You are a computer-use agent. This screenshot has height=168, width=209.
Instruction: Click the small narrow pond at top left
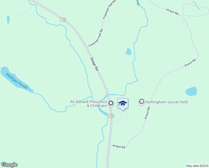(x=8, y=20)
